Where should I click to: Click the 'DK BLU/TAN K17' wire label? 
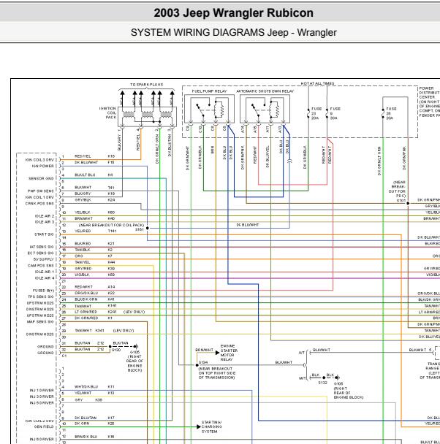(x=94, y=418)
